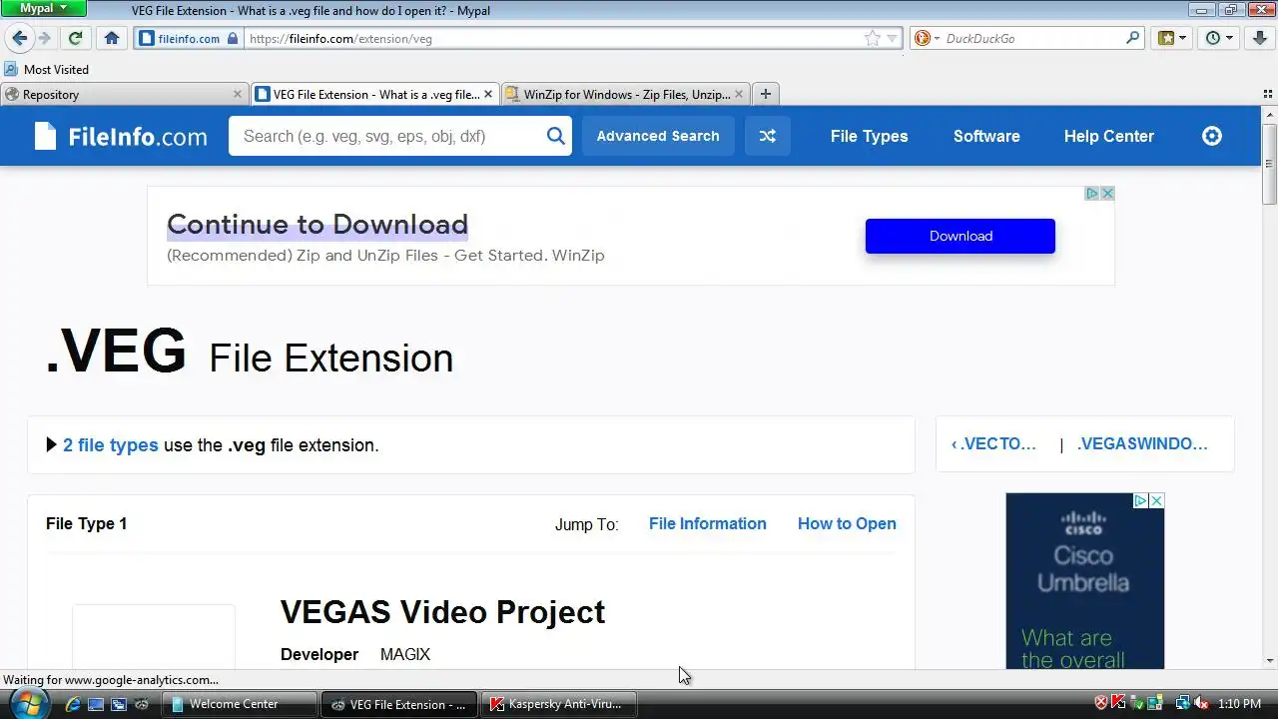Open the URL history dropdown arrow

[892, 38]
